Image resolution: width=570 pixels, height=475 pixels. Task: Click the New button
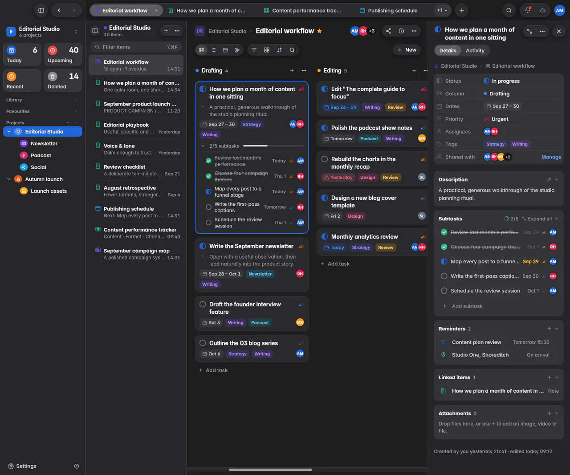[407, 50]
